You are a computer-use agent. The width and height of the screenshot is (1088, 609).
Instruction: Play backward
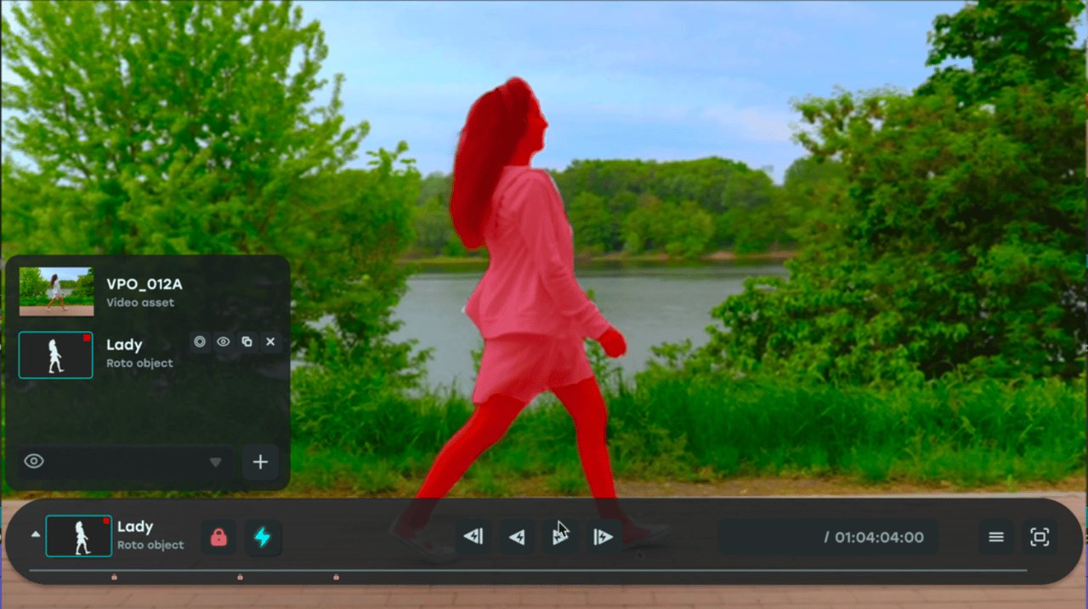pos(517,537)
